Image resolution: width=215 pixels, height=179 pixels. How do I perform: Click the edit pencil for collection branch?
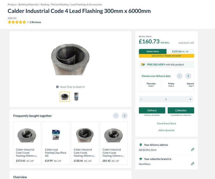192,164
